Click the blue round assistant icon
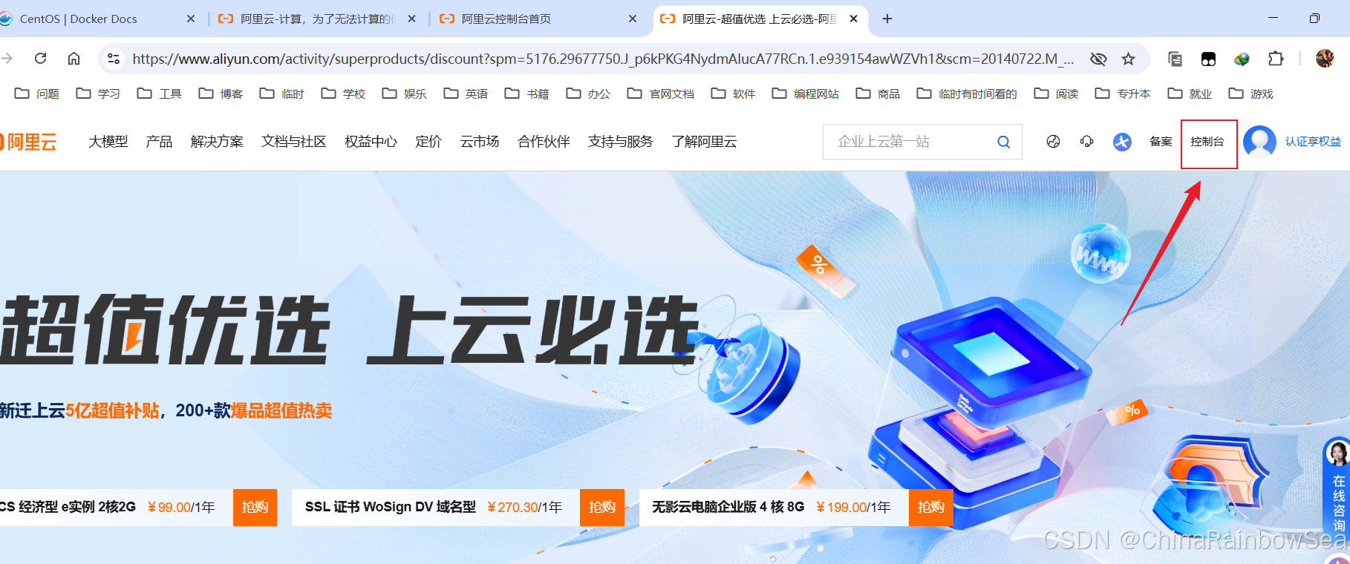1350x564 pixels. pyautogui.click(x=1122, y=141)
